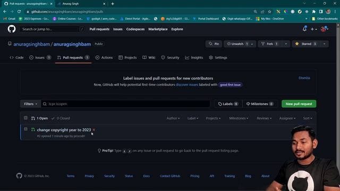340x191 pixels.
Task: Open change copyright year to 2023 pull request
Action: pos(64,130)
